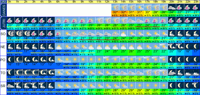Viewport: 200px width, 95px height.
Task: Click the SO 14h weather icon
Action: pos(124,33)
